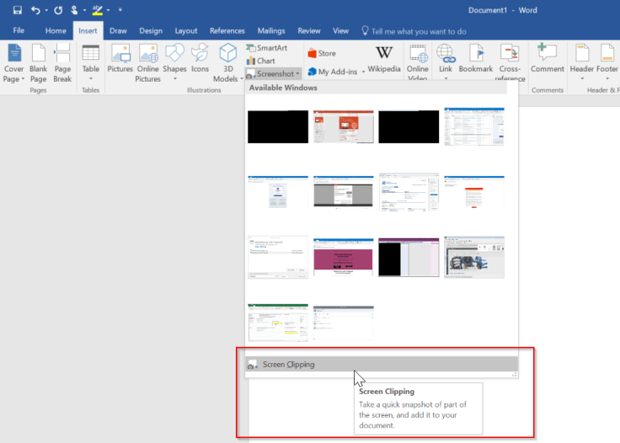
Task: Click the Page Break icon
Action: click(62, 61)
